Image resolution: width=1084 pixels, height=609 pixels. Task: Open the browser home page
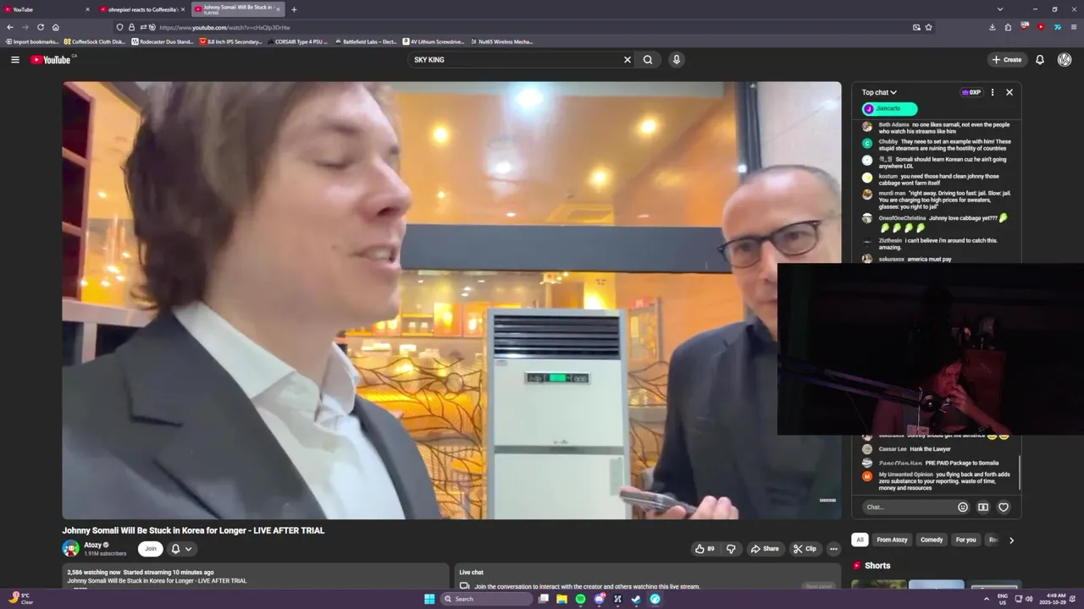(x=55, y=27)
